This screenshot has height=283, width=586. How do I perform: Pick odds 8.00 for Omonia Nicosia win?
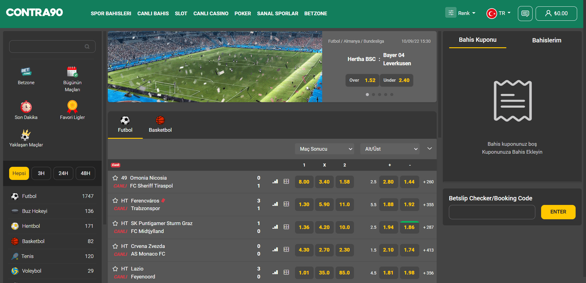(x=304, y=182)
